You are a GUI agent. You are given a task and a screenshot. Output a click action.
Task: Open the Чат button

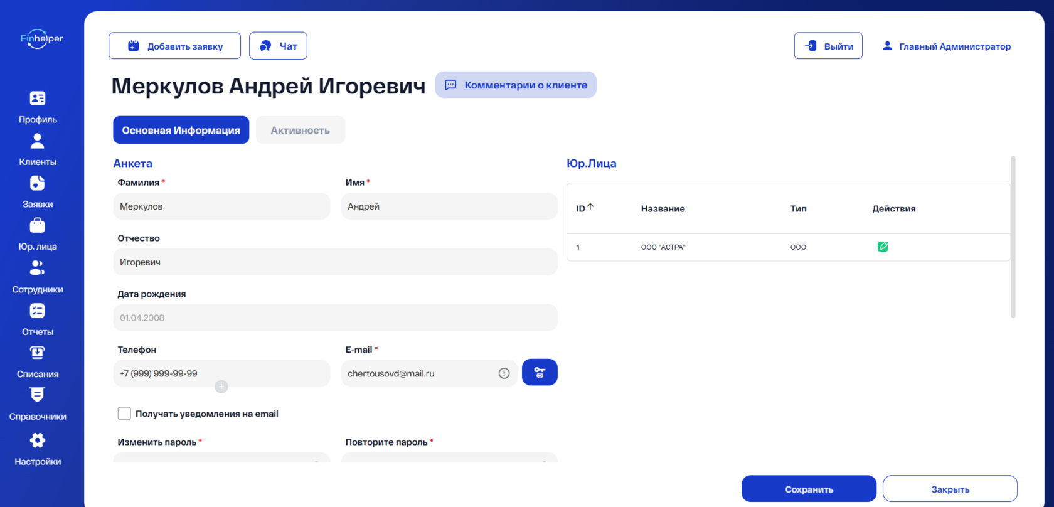tap(278, 46)
